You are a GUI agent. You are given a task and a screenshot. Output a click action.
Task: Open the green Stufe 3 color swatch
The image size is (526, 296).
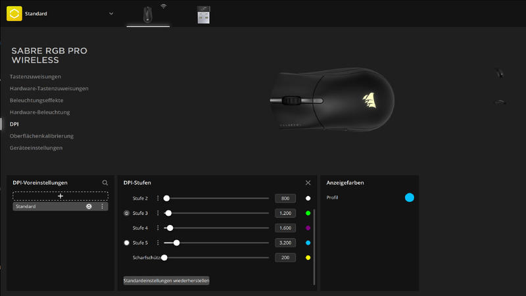click(x=308, y=213)
